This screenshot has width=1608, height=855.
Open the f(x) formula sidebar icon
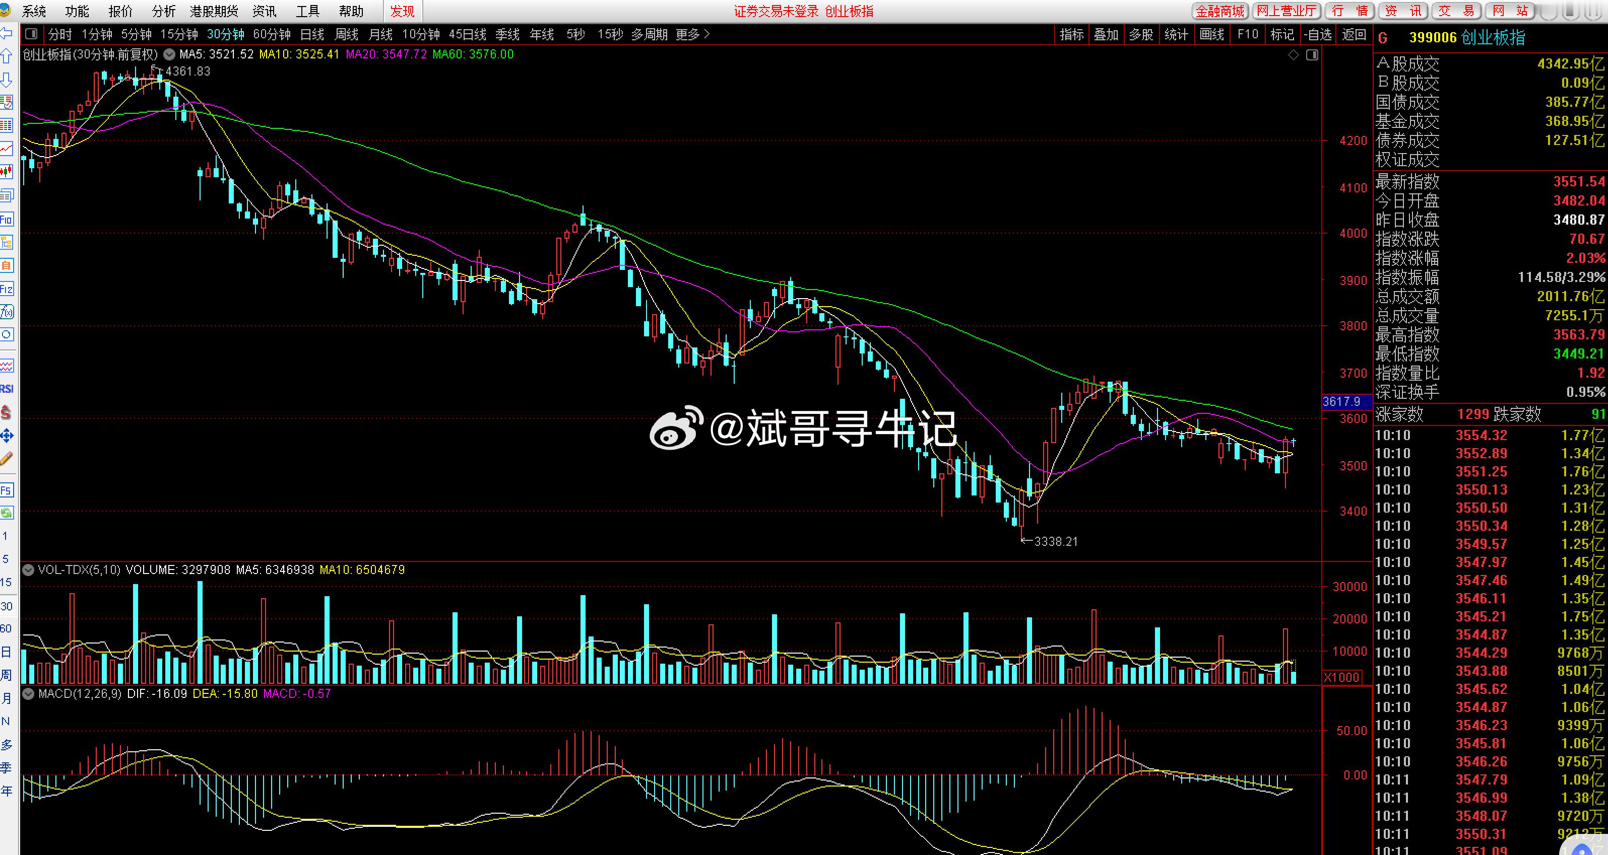[x=6, y=312]
